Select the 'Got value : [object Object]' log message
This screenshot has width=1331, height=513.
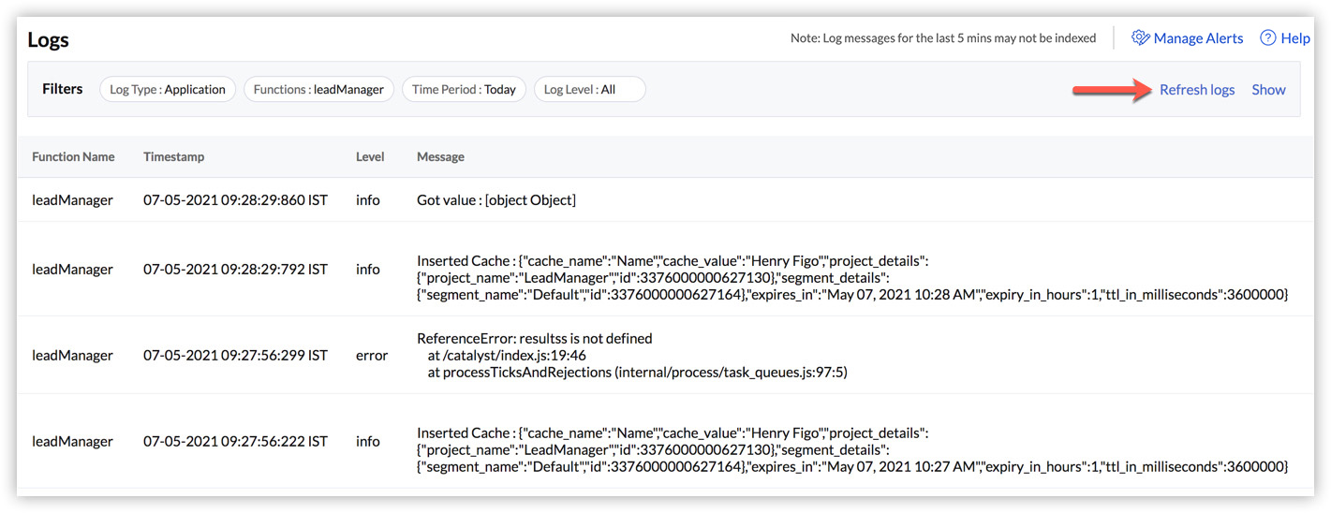[x=496, y=200]
